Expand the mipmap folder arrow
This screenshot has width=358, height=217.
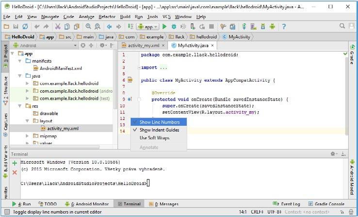click(x=27, y=136)
